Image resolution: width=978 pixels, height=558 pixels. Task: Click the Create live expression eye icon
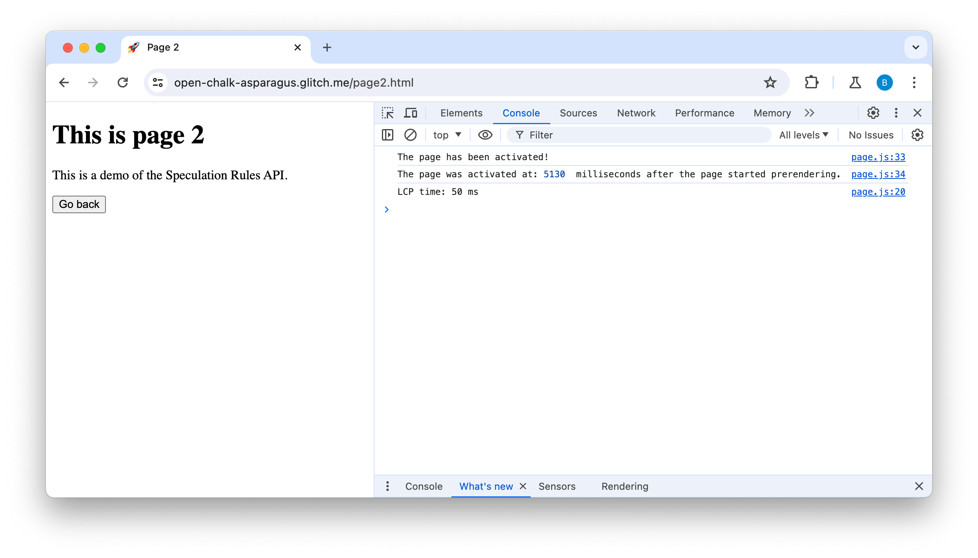pyautogui.click(x=485, y=134)
